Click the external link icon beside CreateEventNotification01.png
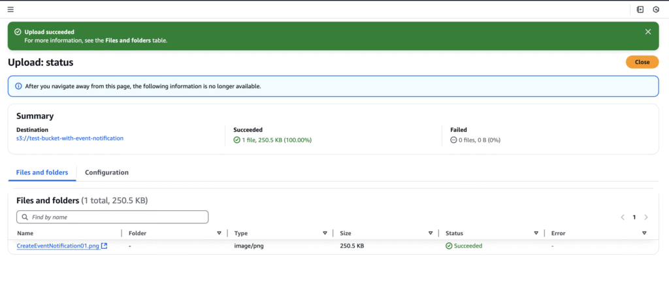This screenshot has width=669, height=307. (104, 246)
